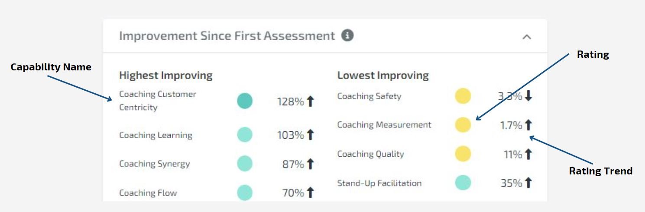
Task: Open the Coaching Learning capability
Action: coord(156,135)
